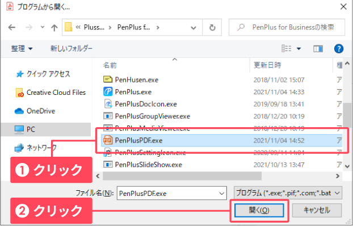Click the folder icon in address bar
This screenshot has width=353, height=226.
click(x=68, y=27)
